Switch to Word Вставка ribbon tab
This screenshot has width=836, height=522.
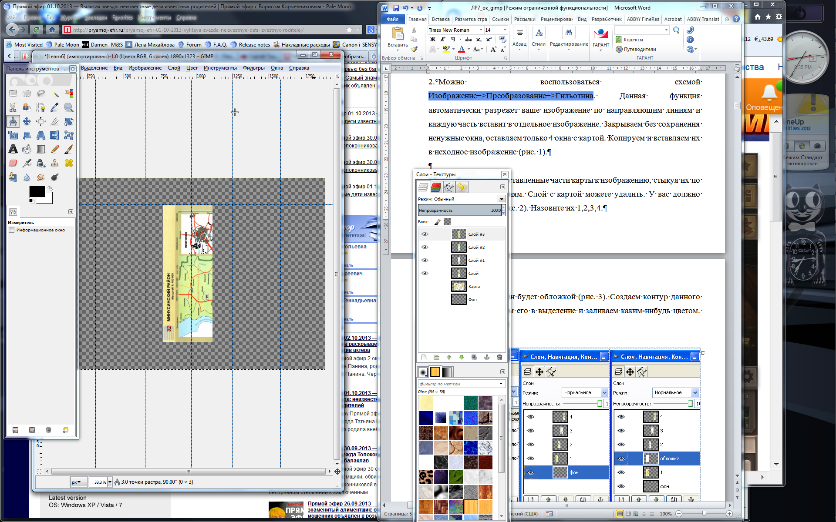pos(441,19)
